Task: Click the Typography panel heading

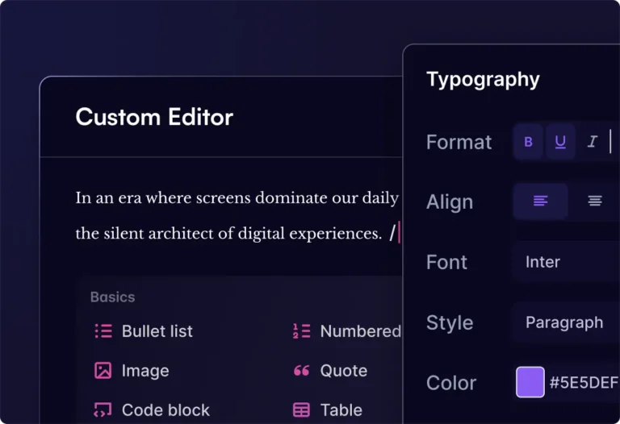Action: coord(483,80)
